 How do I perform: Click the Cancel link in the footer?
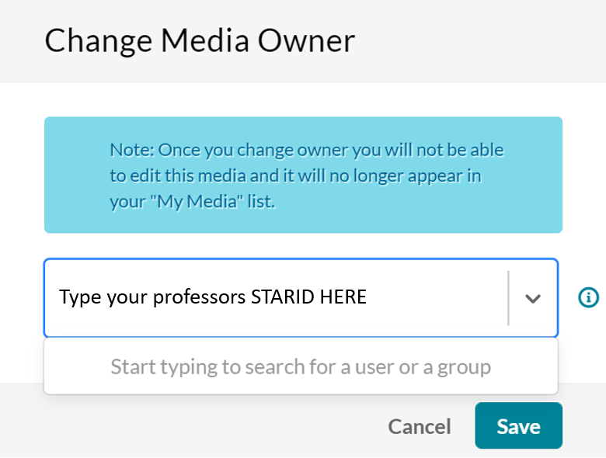[x=420, y=426]
